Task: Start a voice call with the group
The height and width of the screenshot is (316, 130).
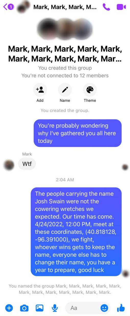Action: pyautogui.click(x=106, y=7)
